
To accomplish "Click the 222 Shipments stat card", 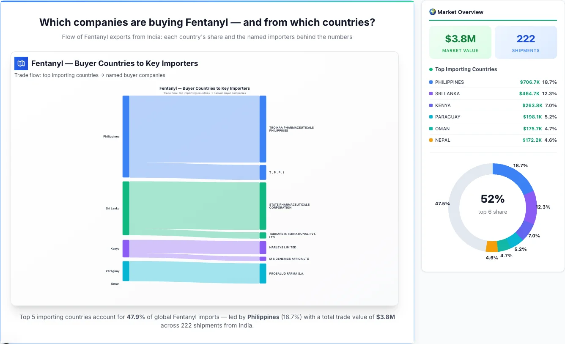I will [x=526, y=42].
